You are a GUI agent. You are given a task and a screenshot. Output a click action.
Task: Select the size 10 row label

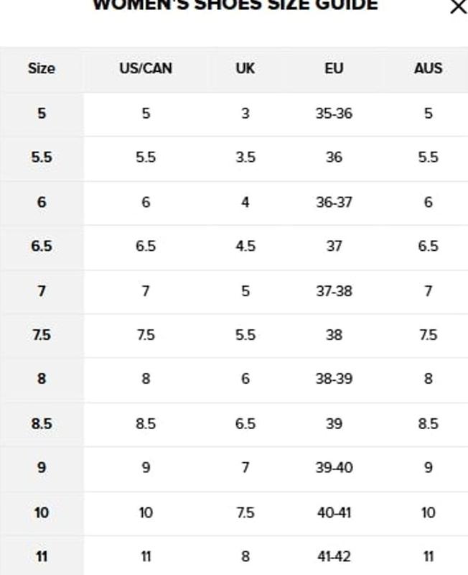(x=41, y=512)
